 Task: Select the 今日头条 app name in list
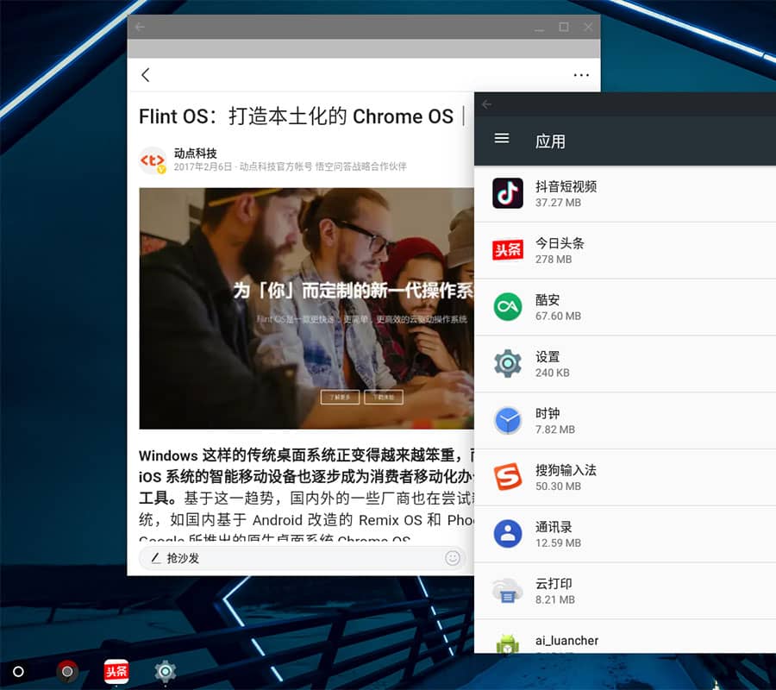(560, 243)
